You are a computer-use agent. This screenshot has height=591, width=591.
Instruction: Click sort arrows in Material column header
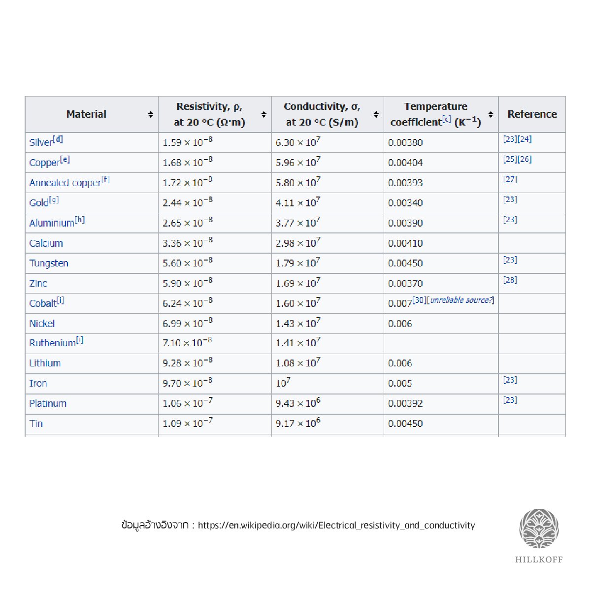[x=150, y=114]
